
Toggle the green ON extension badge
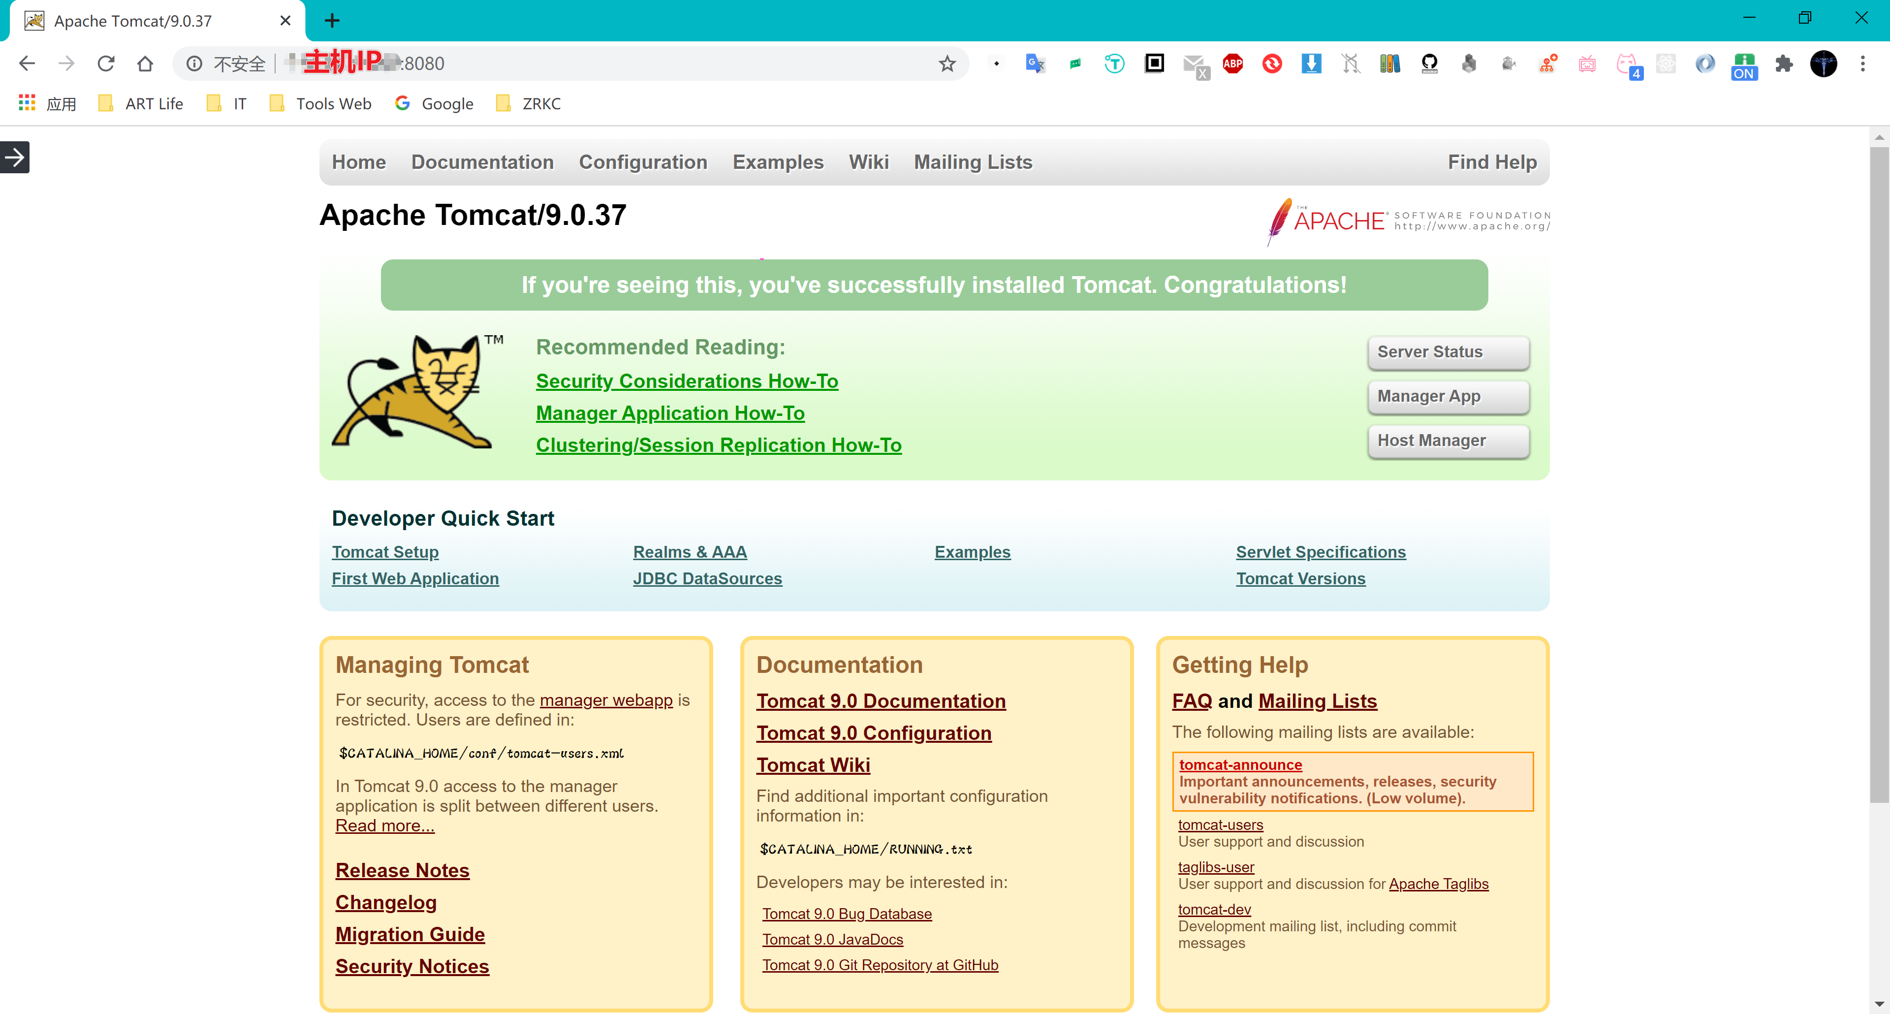[x=1744, y=66]
